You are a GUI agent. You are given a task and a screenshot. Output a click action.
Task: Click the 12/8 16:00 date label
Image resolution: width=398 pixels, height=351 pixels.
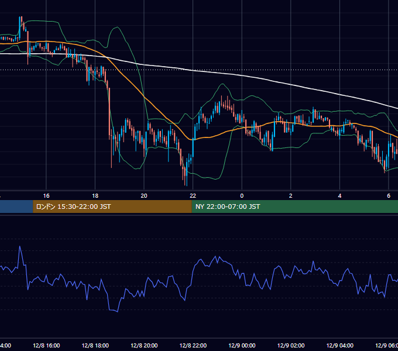click(x=46, y=345)
